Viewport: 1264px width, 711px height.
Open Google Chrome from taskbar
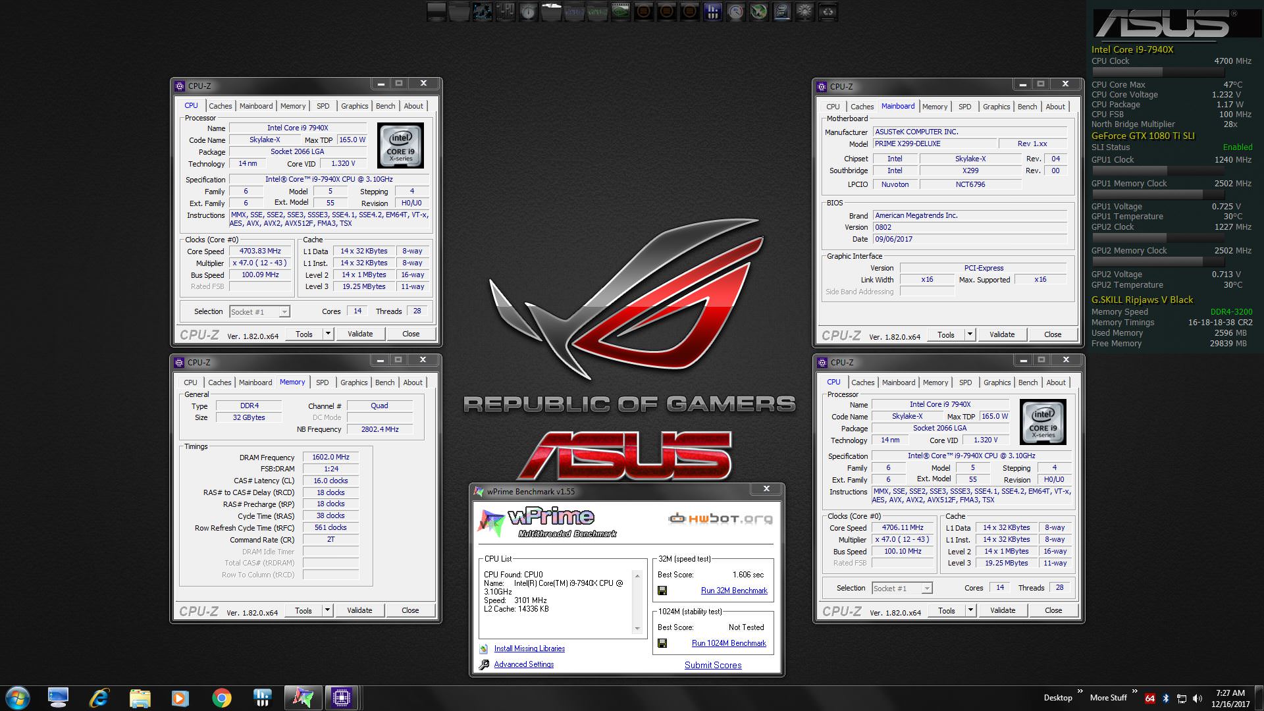tap(222, 697)
